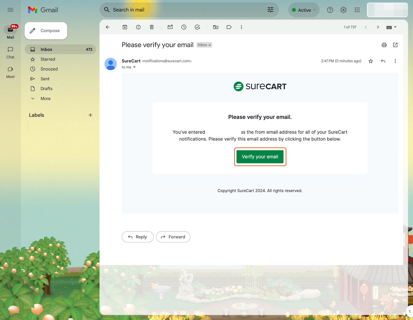Image resolution: width=413 pixels, height=320 pixels.
Task: Click the 'Please verify your email' subject
Action: point(157,45)
